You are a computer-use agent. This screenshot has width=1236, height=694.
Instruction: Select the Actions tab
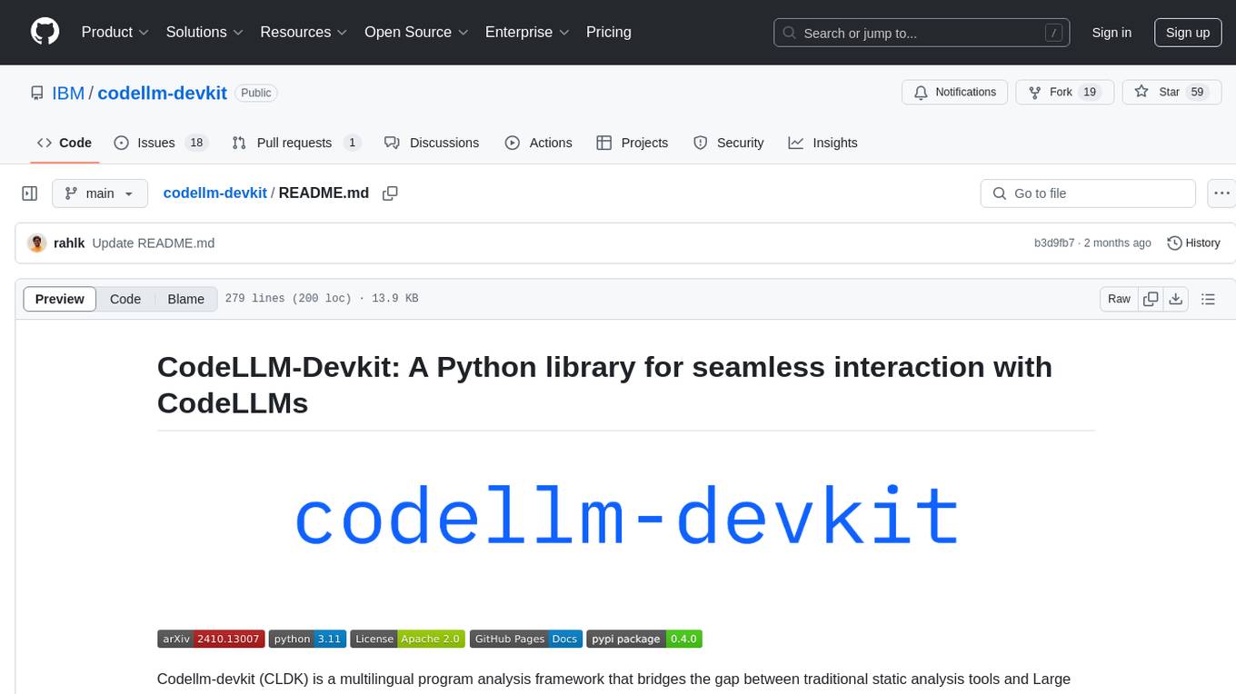click(538, 143)
